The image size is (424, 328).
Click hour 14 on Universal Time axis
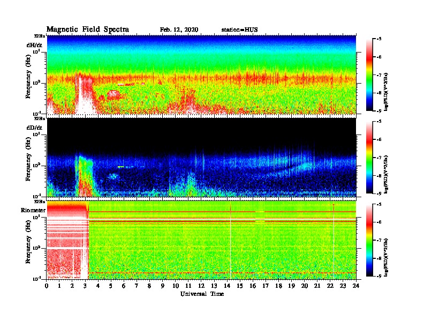[x=227, y=286]
